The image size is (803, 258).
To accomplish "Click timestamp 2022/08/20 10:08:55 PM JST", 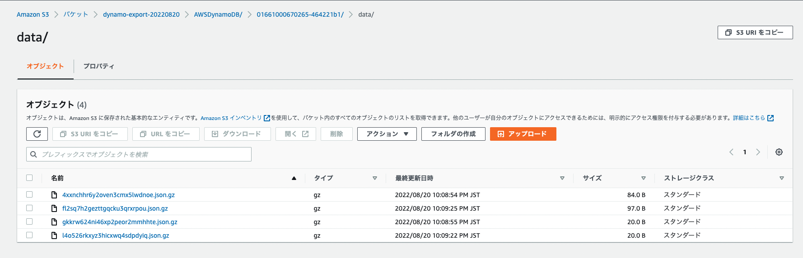I will point(437,222).
